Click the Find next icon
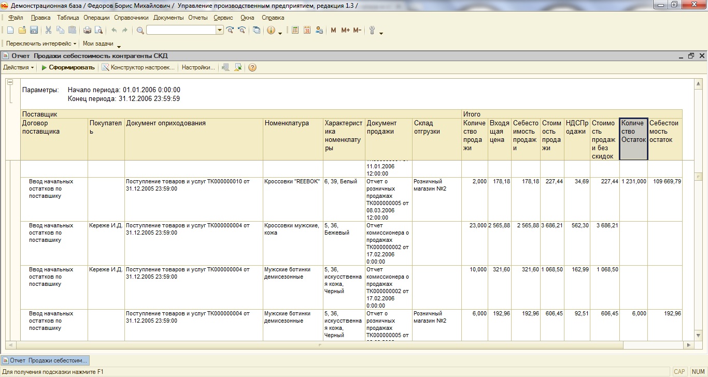708x377 pixels. (x=230, y=31)
